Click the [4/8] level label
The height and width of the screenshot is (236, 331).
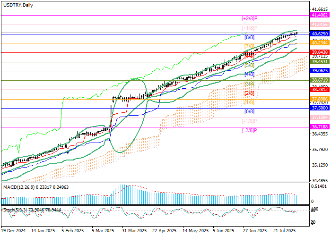(x=249, y=75)
